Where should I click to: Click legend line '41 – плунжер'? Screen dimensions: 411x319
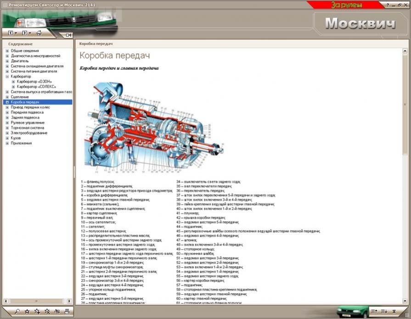(188, 213)
